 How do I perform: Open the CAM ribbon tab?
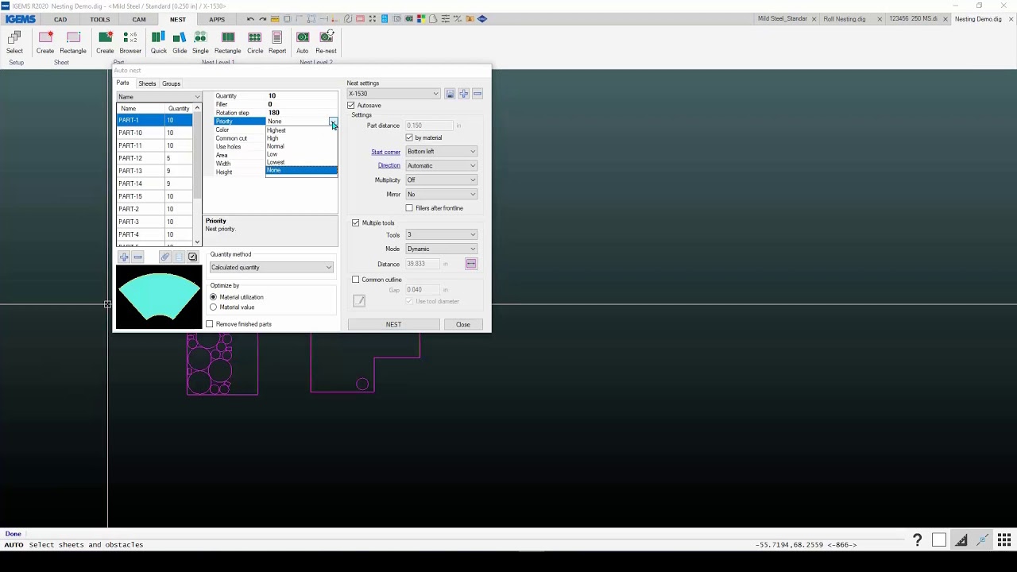(x=139, y=19)
